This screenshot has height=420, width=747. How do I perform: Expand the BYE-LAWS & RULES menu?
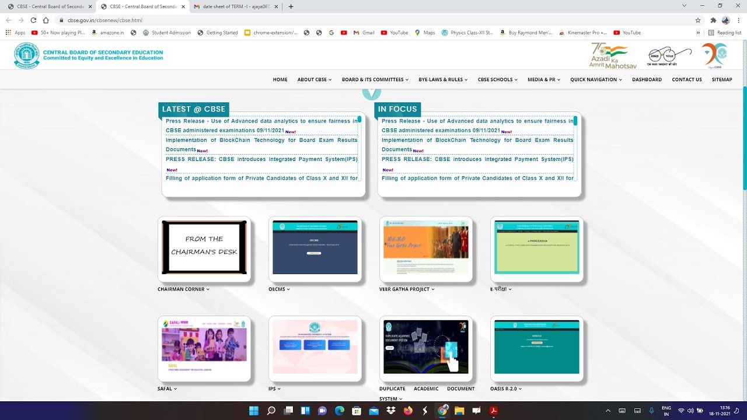(443, 79)
